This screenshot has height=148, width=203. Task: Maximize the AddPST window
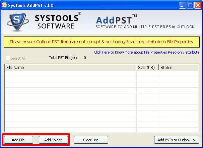[190, 5]
